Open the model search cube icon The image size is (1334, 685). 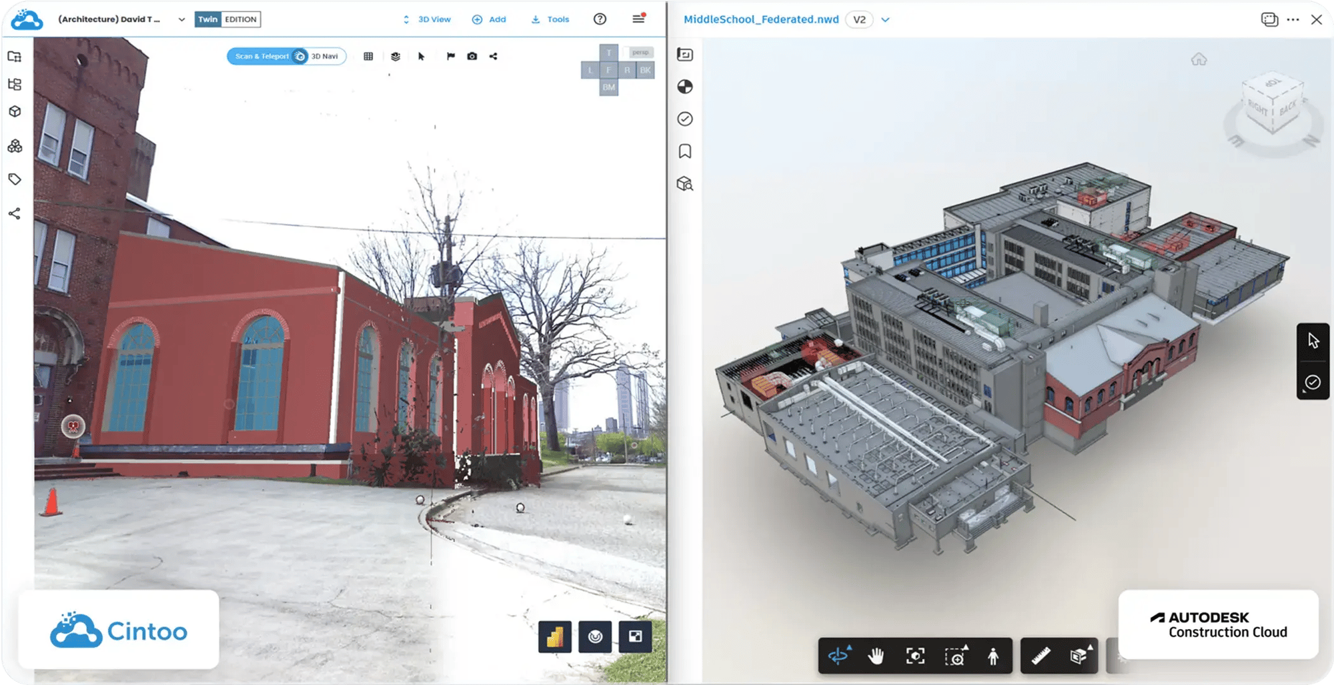click(685, 184)
